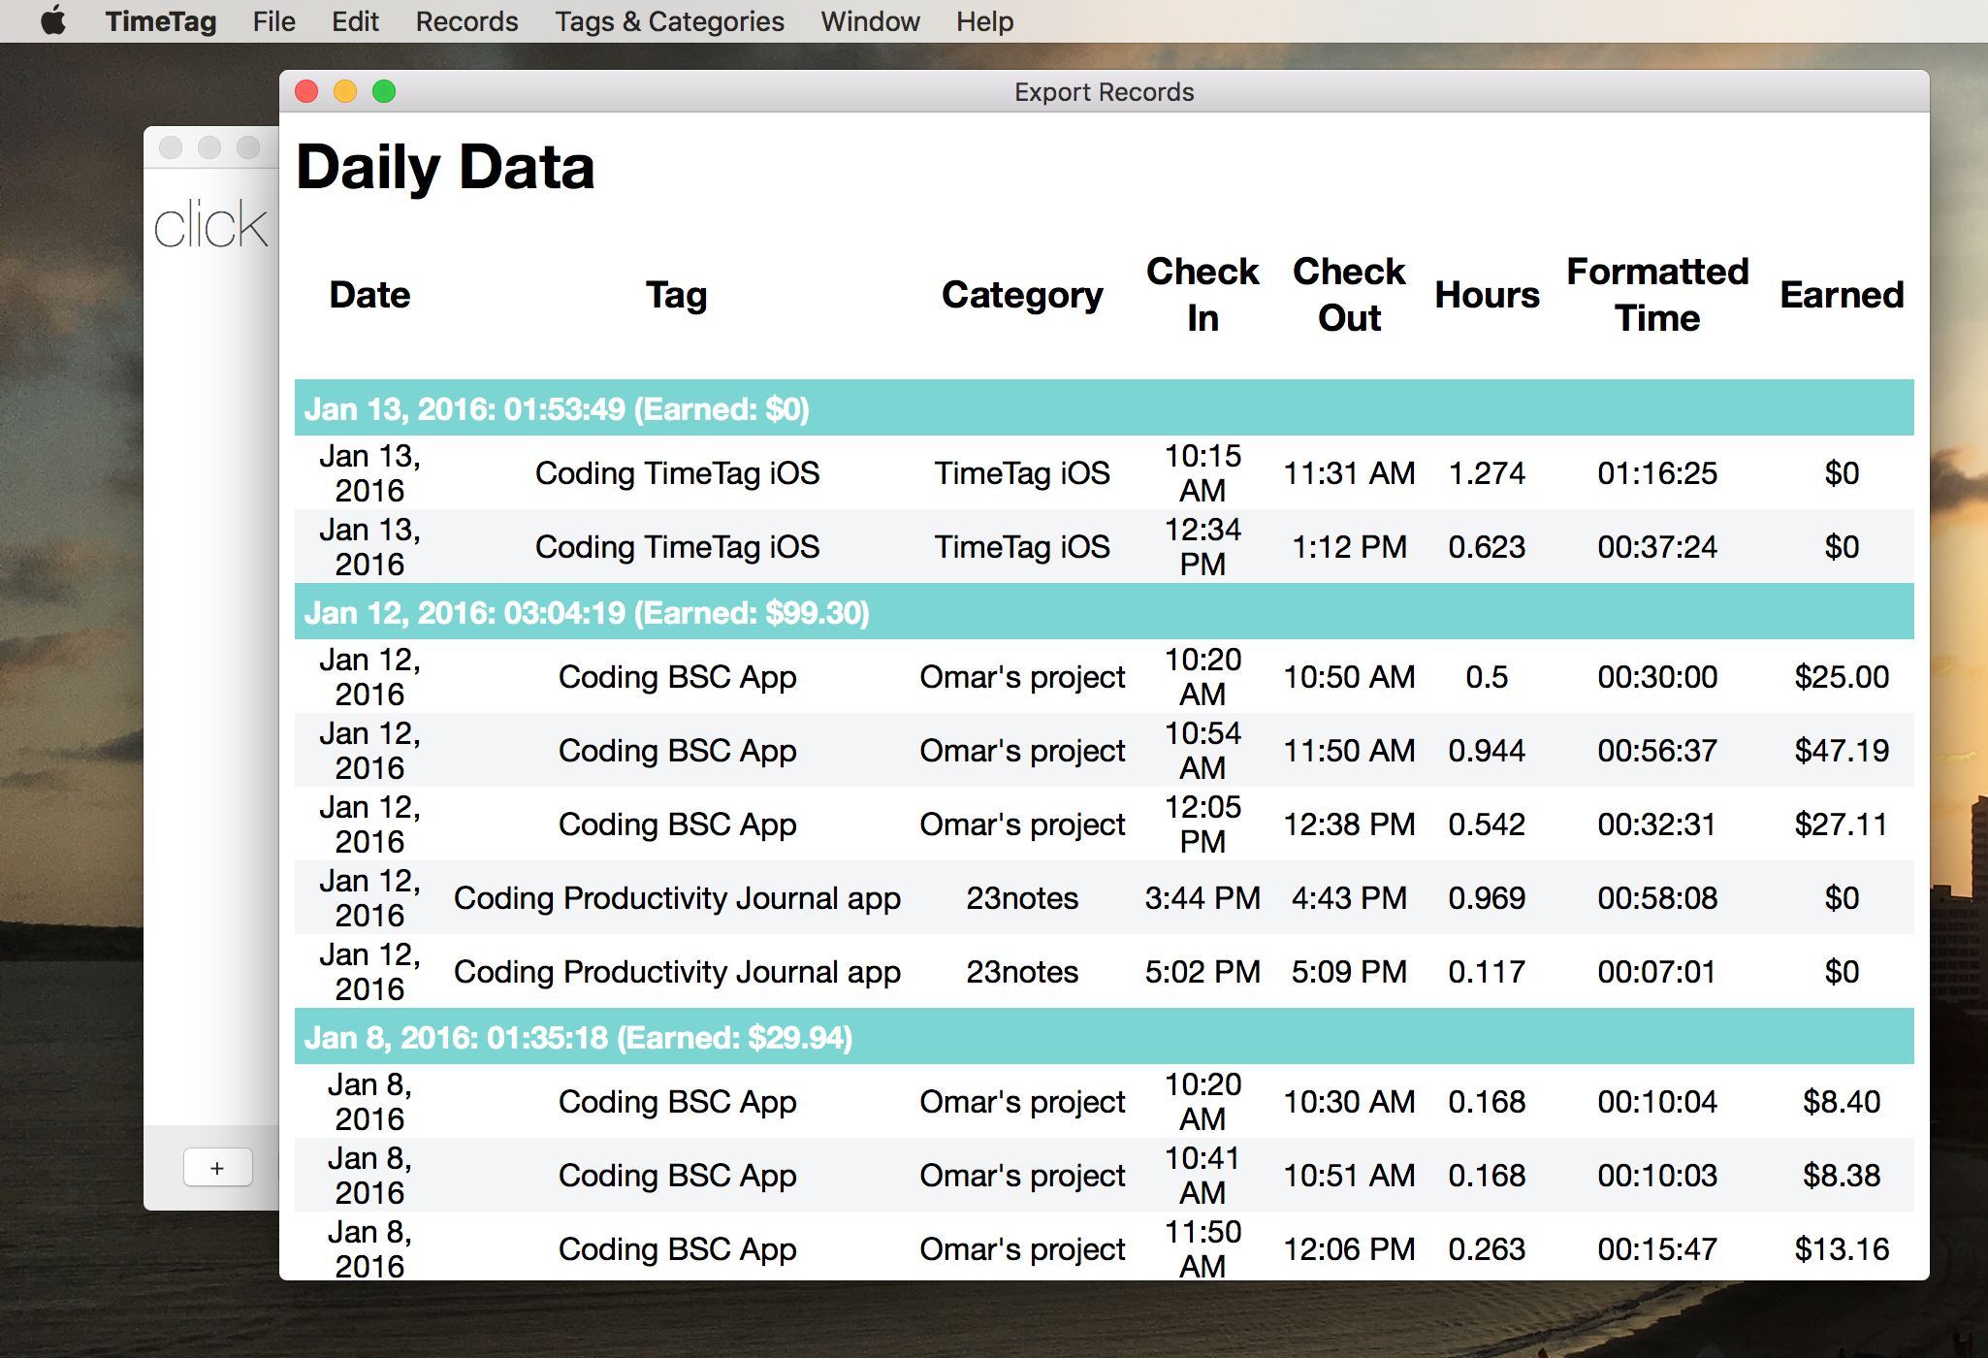1988x1358 pixels.
Task: Open the Apple menu
Action: (53, 20)
